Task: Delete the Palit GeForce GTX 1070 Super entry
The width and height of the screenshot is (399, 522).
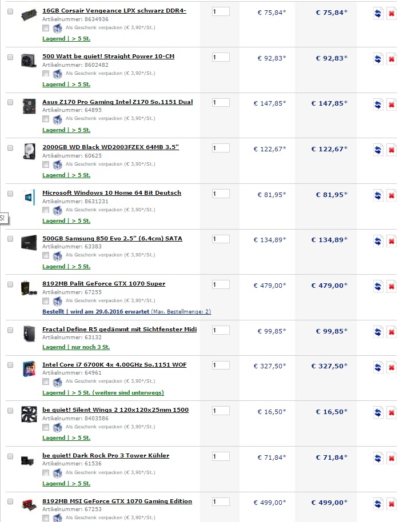Action: pyautogui.click(x=392, y=287)
